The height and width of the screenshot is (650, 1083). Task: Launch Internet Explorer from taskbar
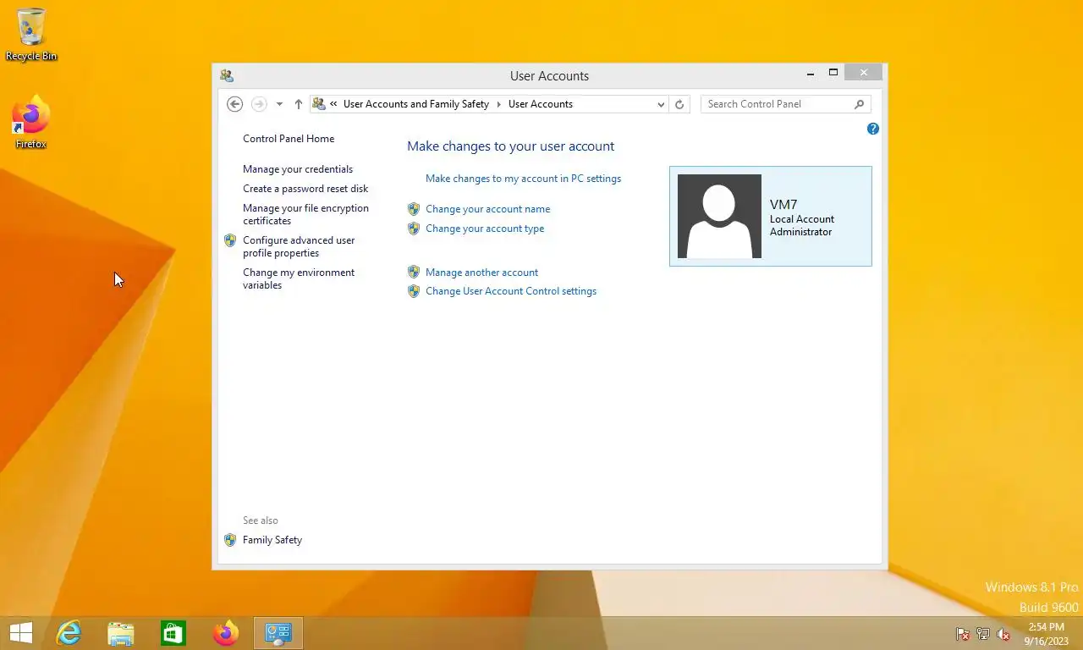click(x=69, y=633)
